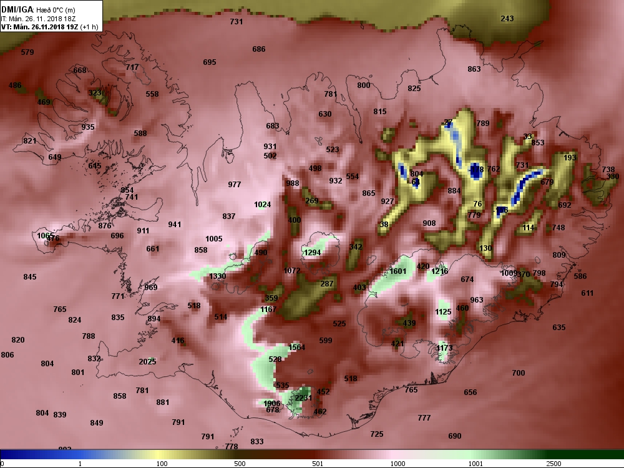Click the DMI/IGA Hæð 0°C title label
This screenshot has height=468, width=624.
coord(38,10)
